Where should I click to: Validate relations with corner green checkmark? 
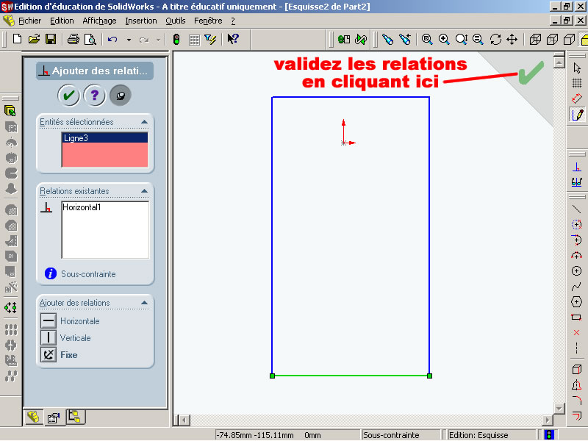(531, 72)
